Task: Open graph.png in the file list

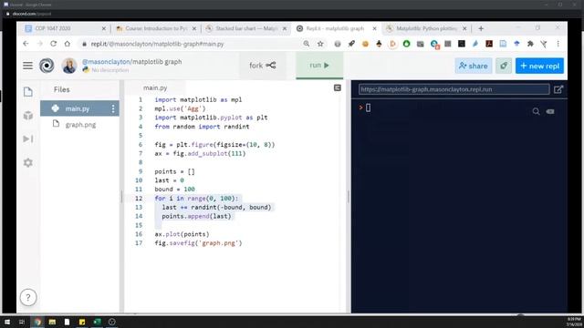Action: pos(79,125)
